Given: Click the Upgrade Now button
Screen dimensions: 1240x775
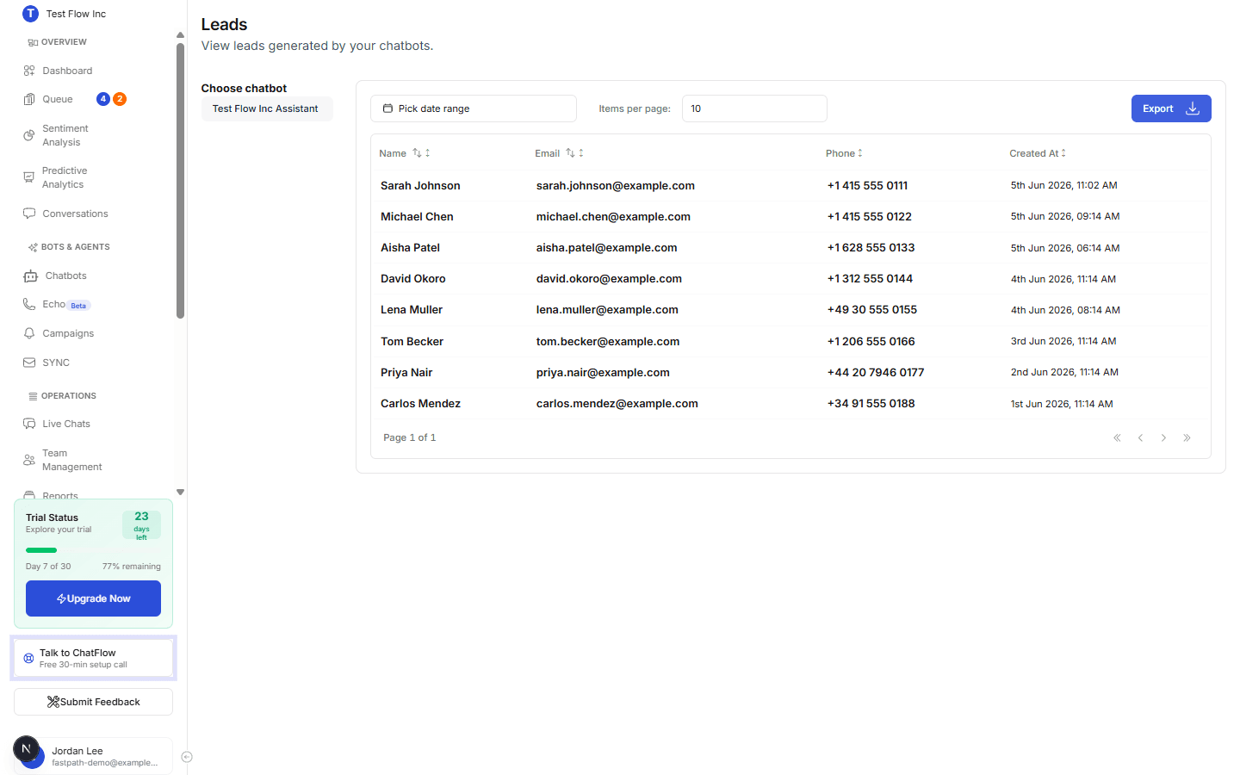Looking at the screenshot, I should coord(93,598).
